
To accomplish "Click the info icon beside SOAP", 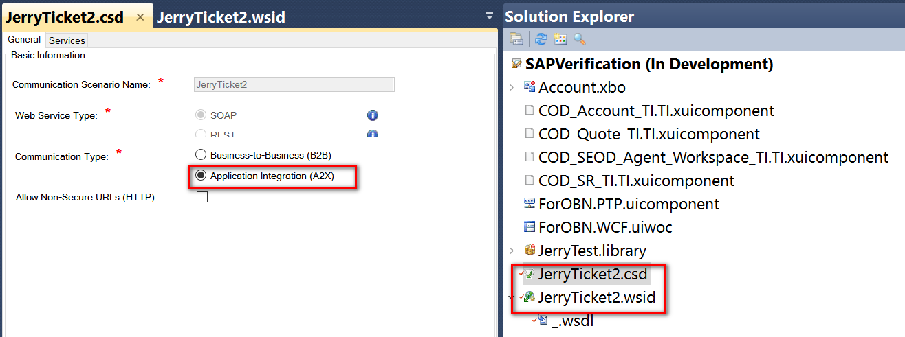I will (x=373, y=115).
